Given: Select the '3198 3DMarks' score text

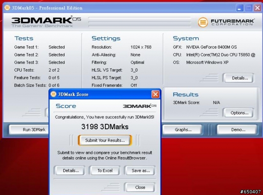Looking at the screenshot, I should (x=105, y=127).
